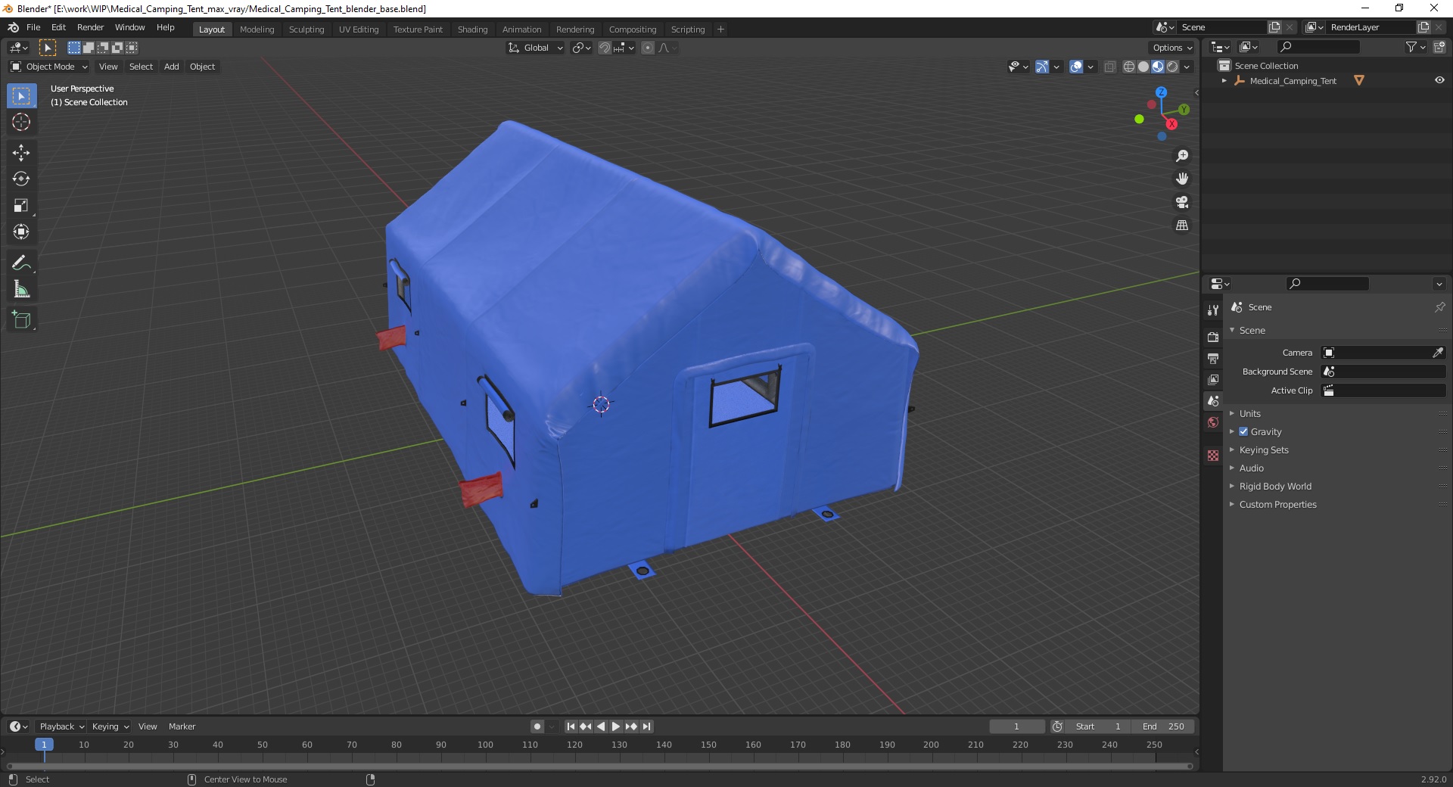Click the Camera eyedropper icon
The image size is (1453, 787).
[1438, 353]
